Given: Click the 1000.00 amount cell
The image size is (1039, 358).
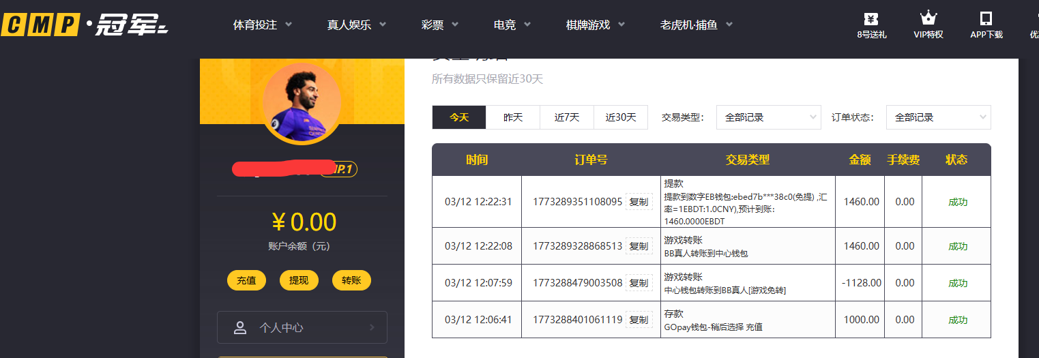Looking at the screenshot, I should [862, 320].
